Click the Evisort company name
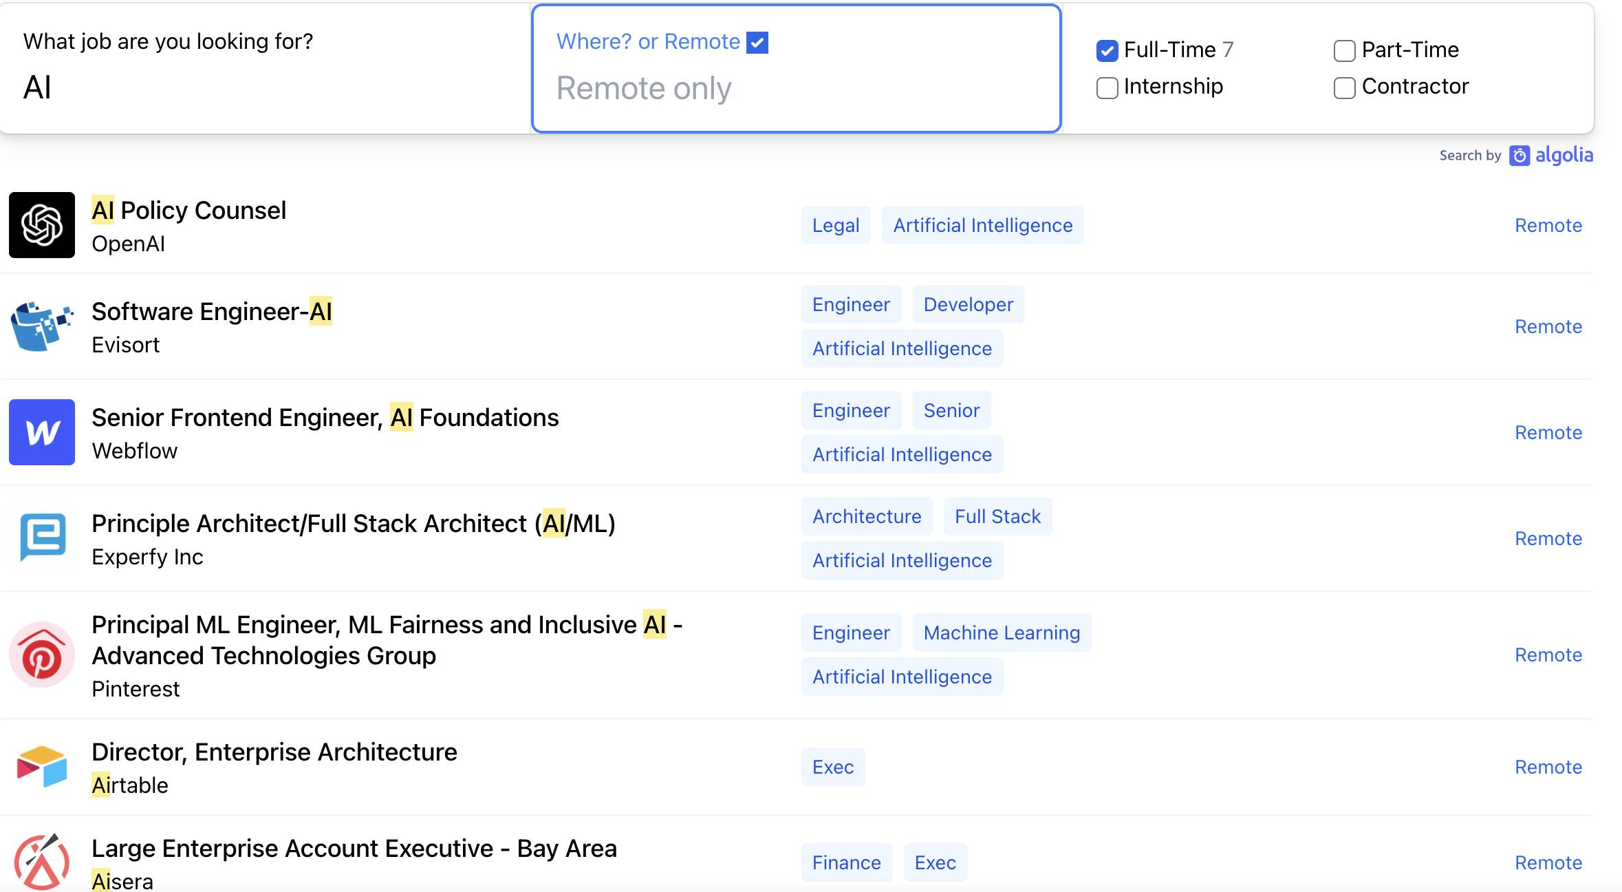 (126, 345)
